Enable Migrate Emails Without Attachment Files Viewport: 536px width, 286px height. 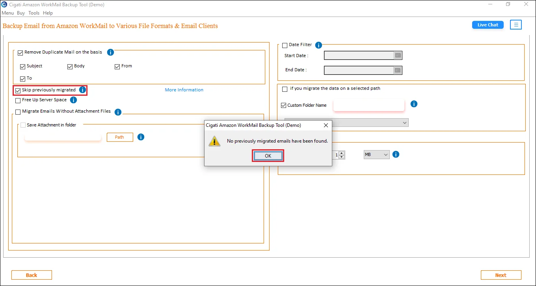(18, 112)
